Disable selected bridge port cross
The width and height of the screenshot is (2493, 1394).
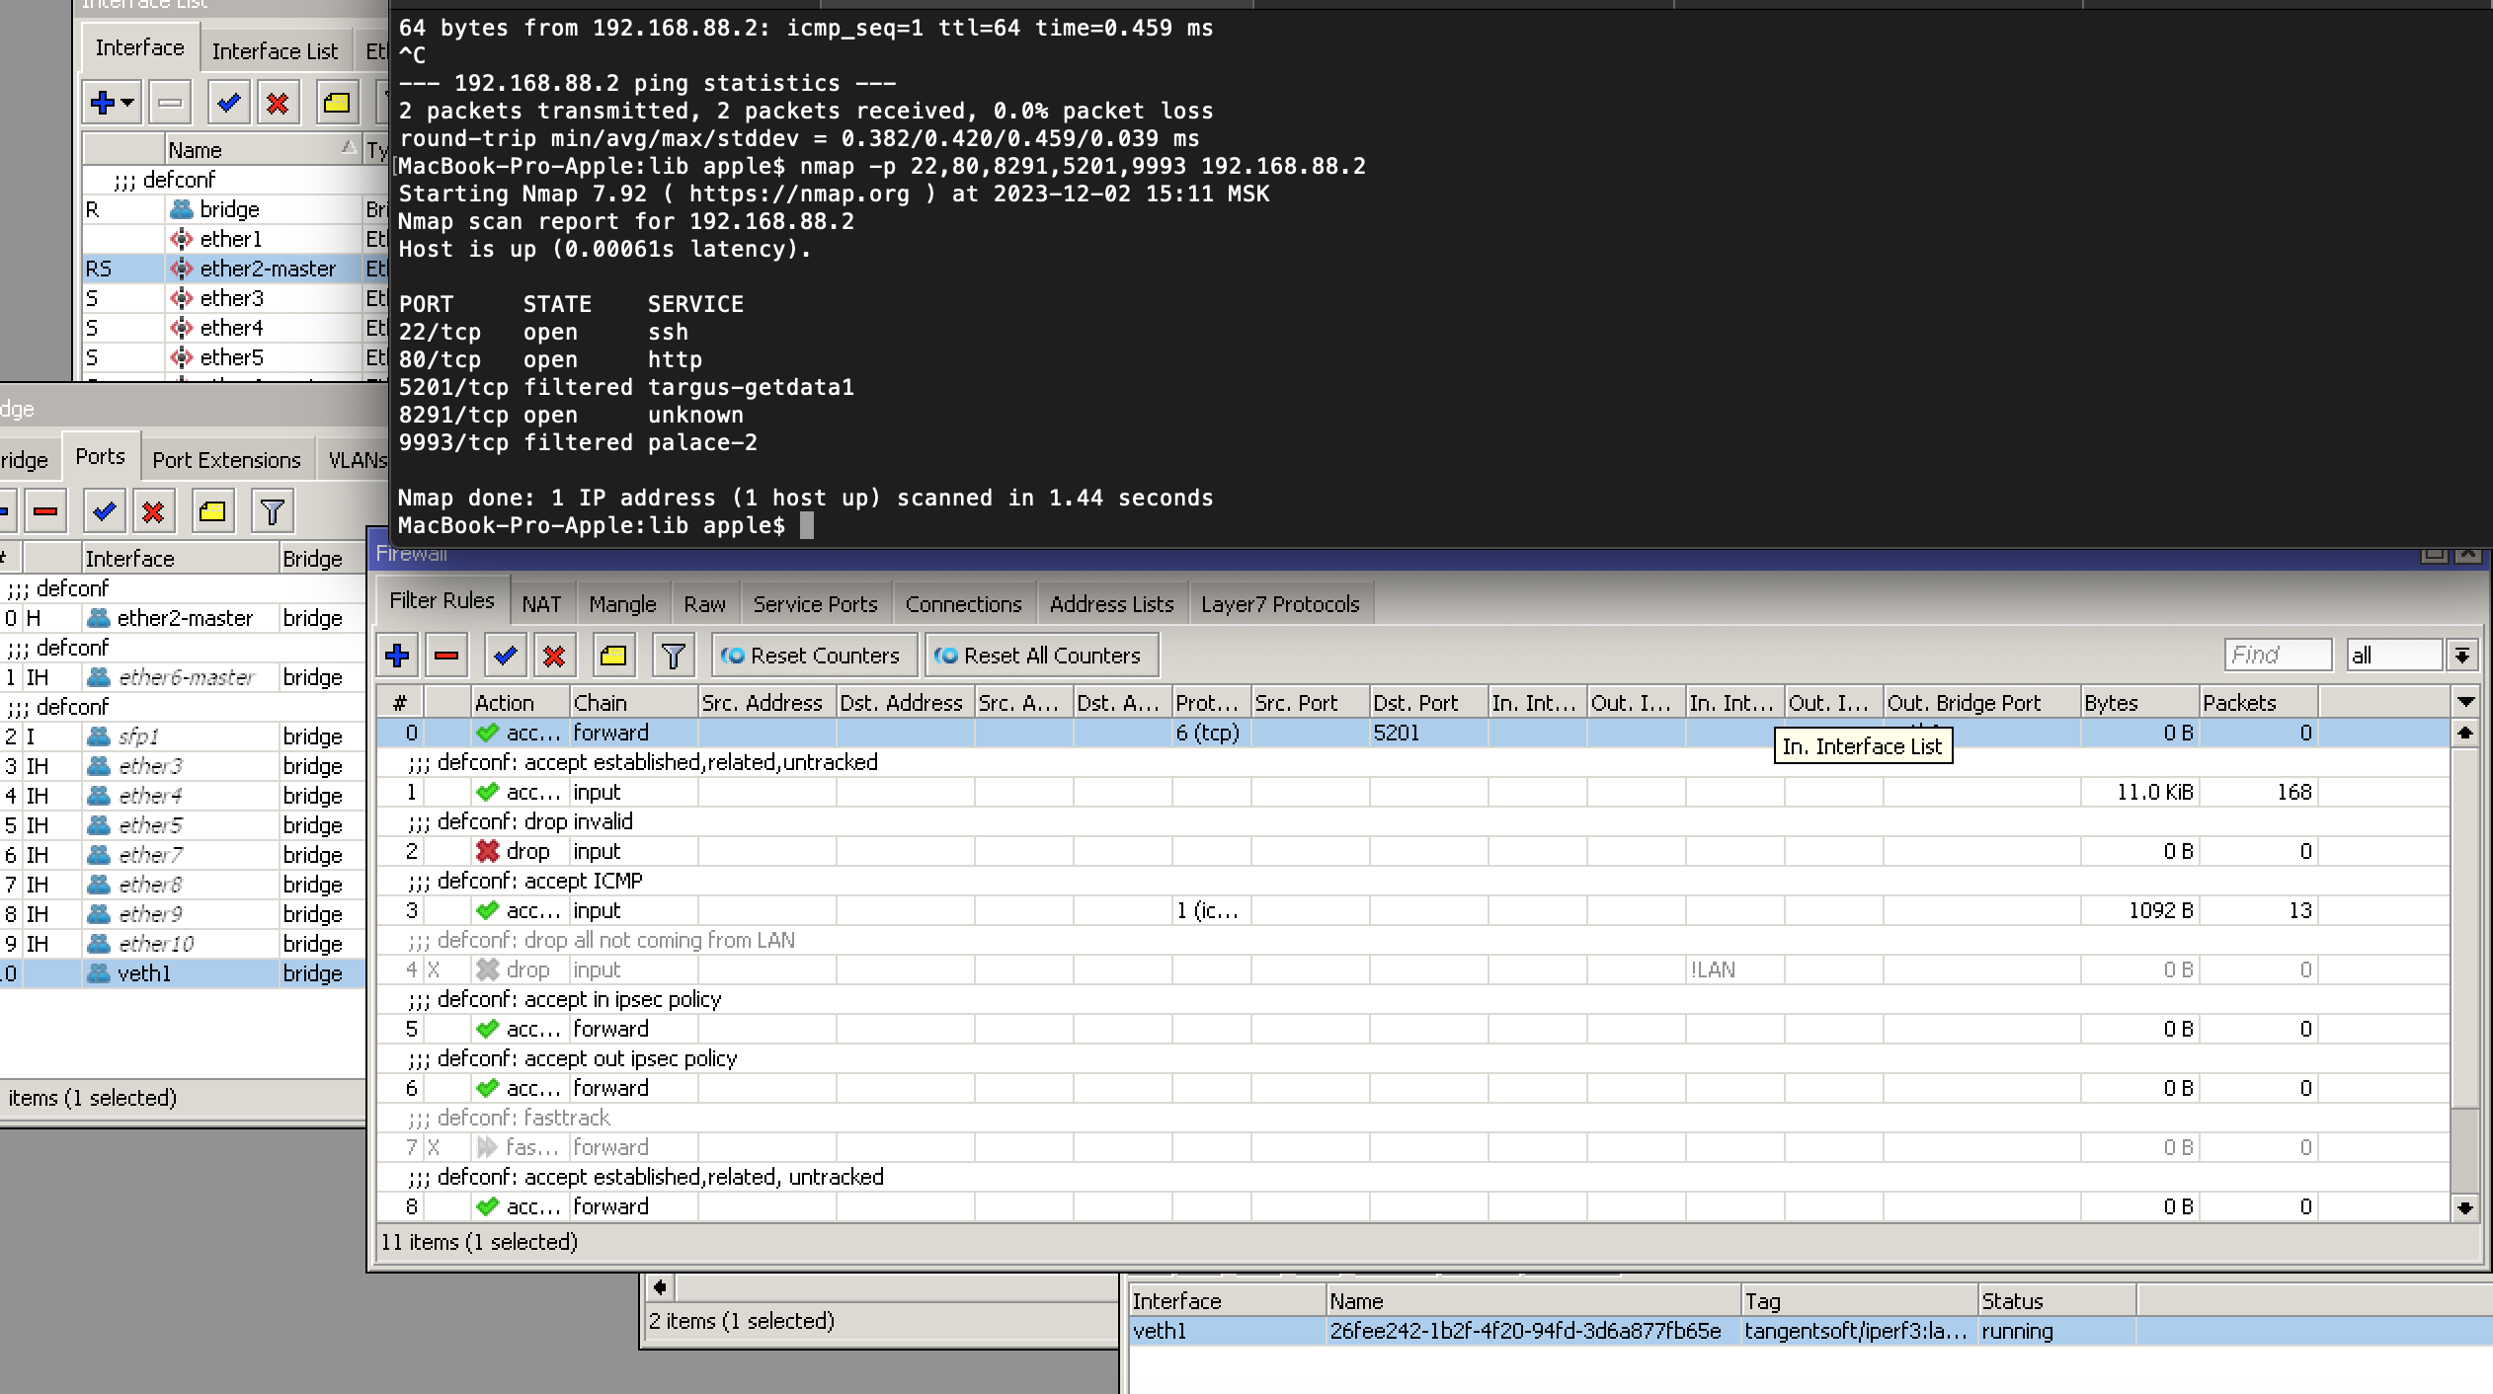[x=153, y=511]
